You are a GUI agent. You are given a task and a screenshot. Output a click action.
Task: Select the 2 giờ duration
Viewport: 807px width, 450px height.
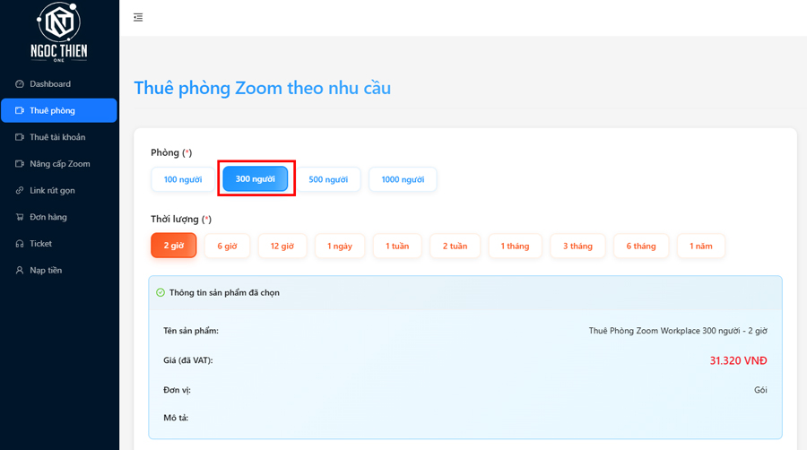pyautogui.click(x=173, y=246)
